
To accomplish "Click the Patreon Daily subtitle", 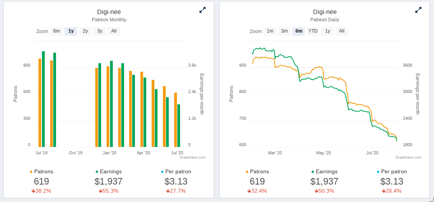I will tap(325, 20).
